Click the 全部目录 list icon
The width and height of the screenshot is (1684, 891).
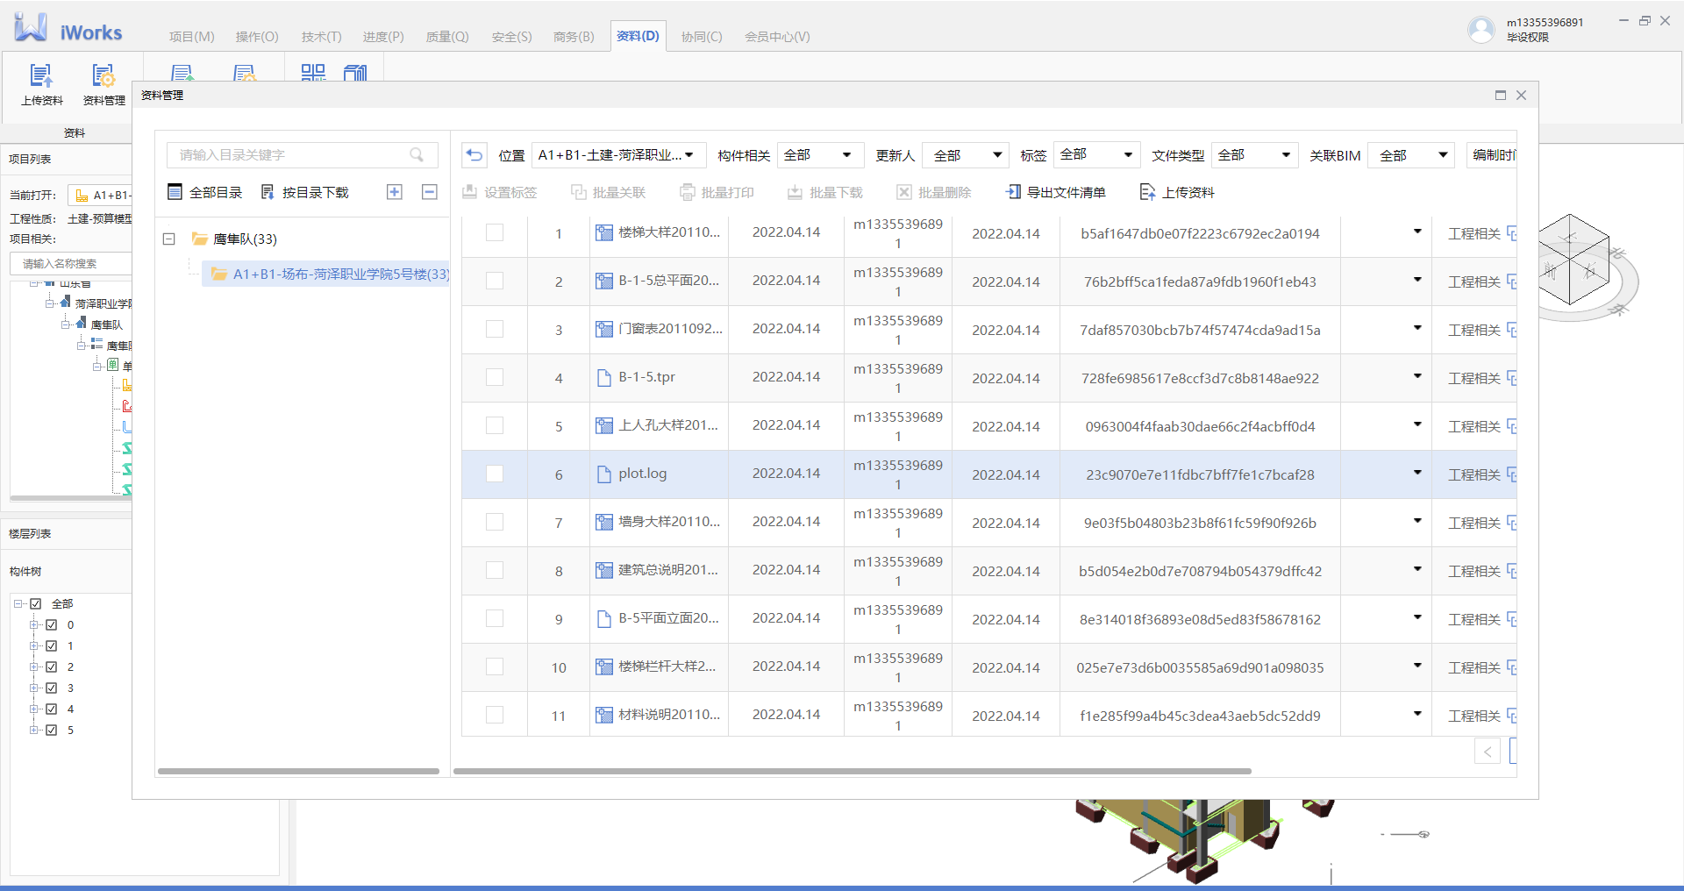[x=175, y=192]
